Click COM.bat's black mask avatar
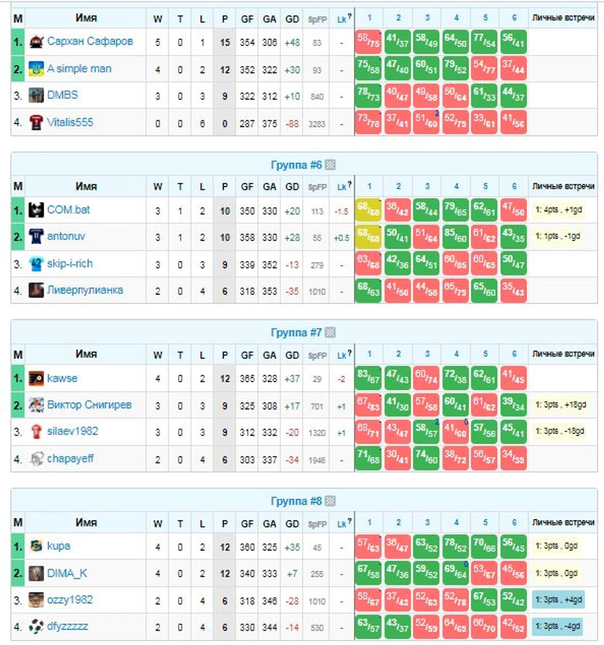604x645 pixels. click(x=36, y=210)
